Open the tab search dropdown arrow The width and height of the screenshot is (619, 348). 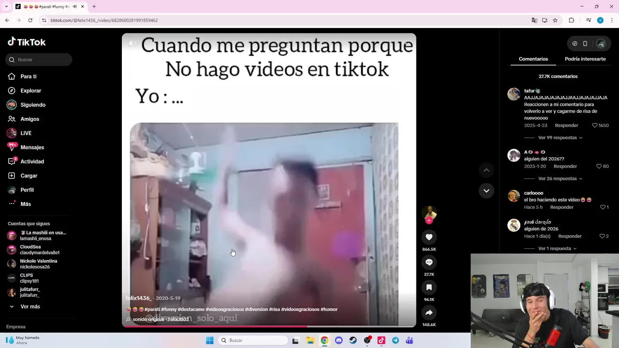6,7
